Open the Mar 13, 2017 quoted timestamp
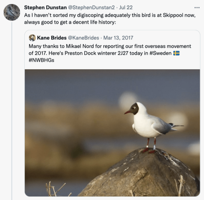 118,38
